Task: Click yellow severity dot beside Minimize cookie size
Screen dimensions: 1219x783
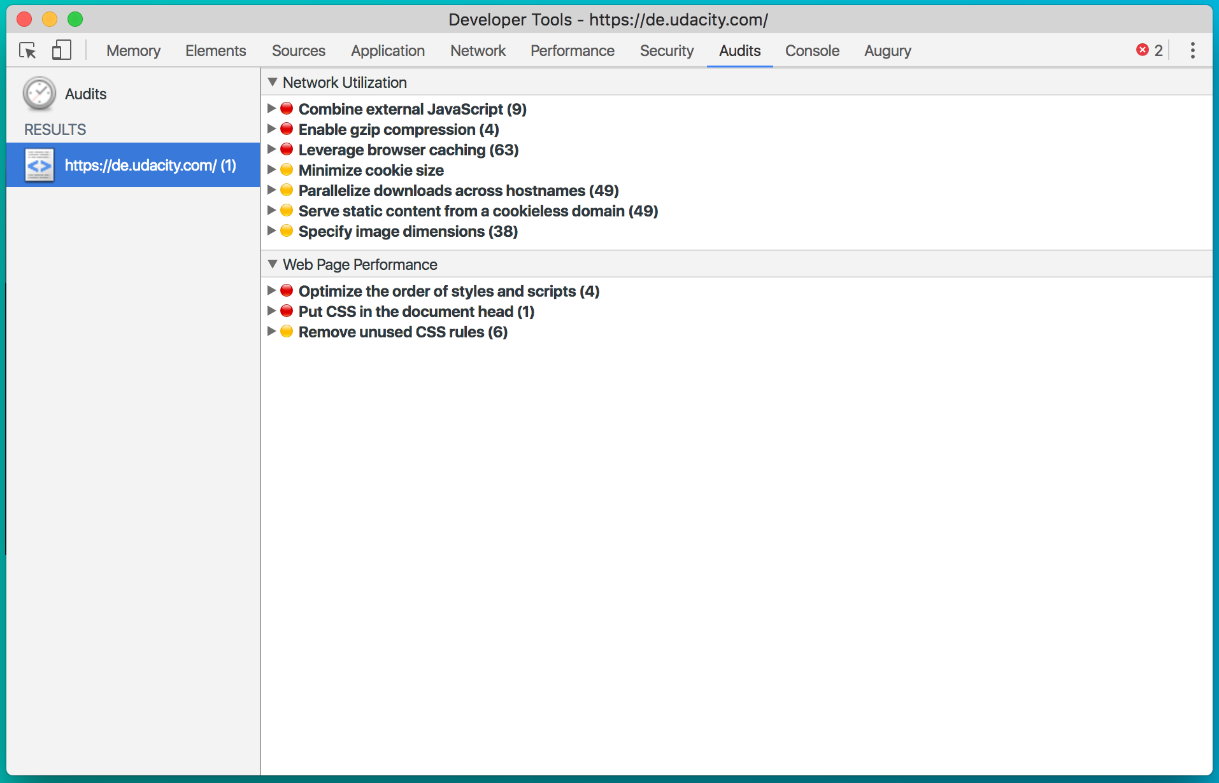Action: (x=287, y=170)
